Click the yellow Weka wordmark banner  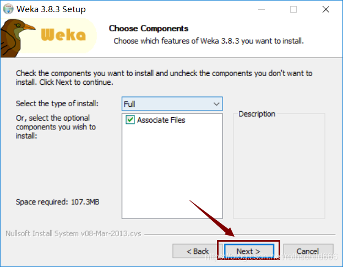[x=64, y=35]
